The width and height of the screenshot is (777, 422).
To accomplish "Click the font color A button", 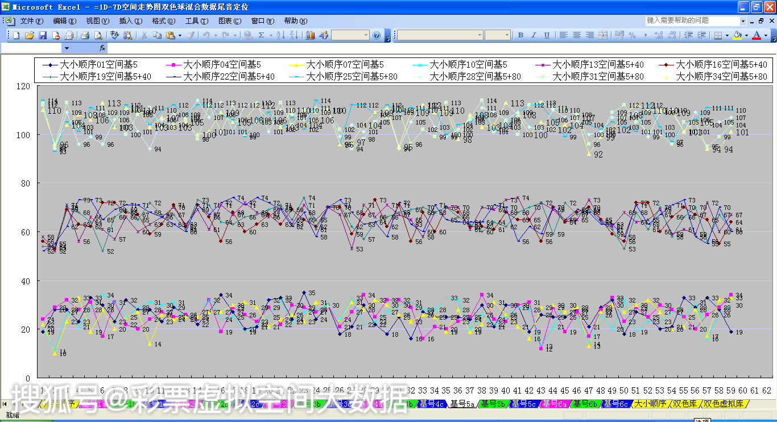I will click(x=757, y=35).
